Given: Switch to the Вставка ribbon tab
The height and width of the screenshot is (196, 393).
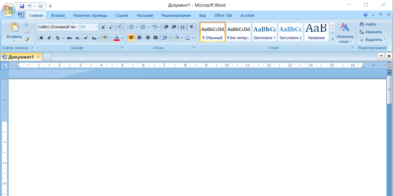Looking at the screenshot, I should (58, 15).
